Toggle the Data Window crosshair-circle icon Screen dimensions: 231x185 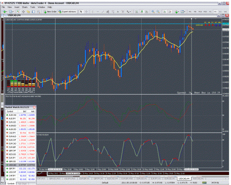[x=23, y=11]
